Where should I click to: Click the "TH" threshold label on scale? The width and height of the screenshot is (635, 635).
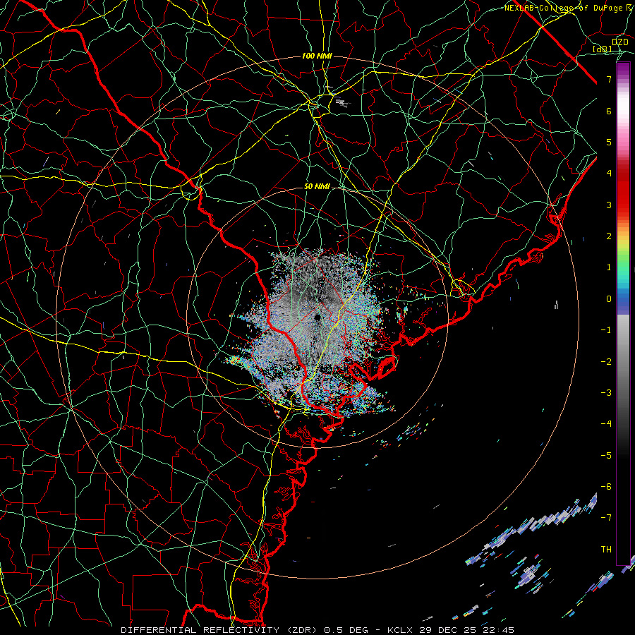[606, 550]
